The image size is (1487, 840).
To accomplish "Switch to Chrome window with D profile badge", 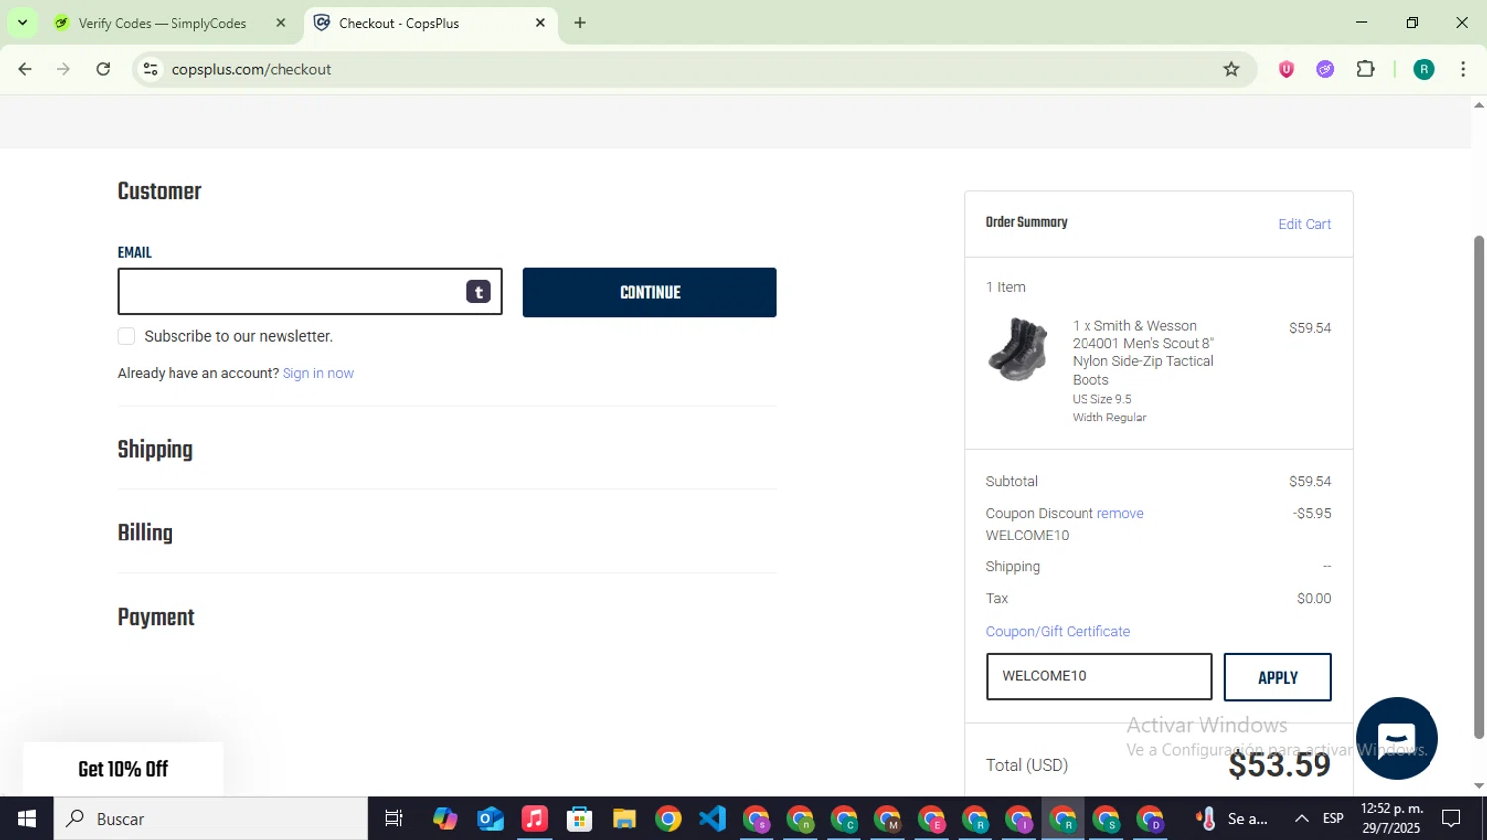I will click(x=1151, y=819).
